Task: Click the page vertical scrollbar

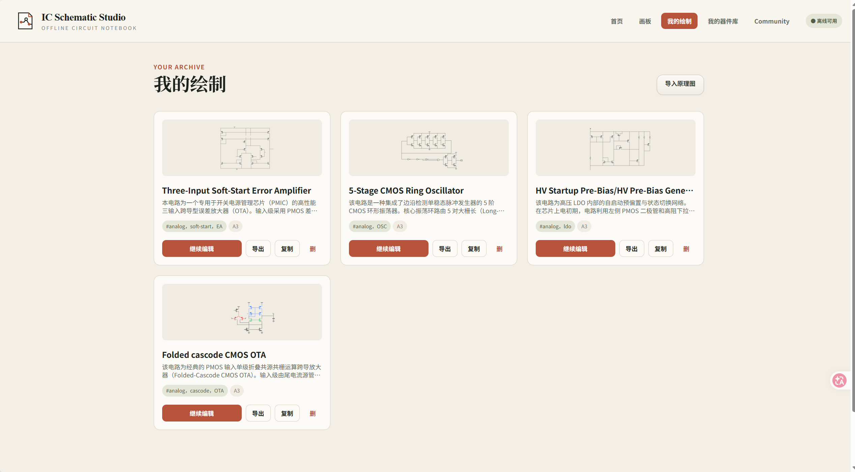Action: (853, 211)
